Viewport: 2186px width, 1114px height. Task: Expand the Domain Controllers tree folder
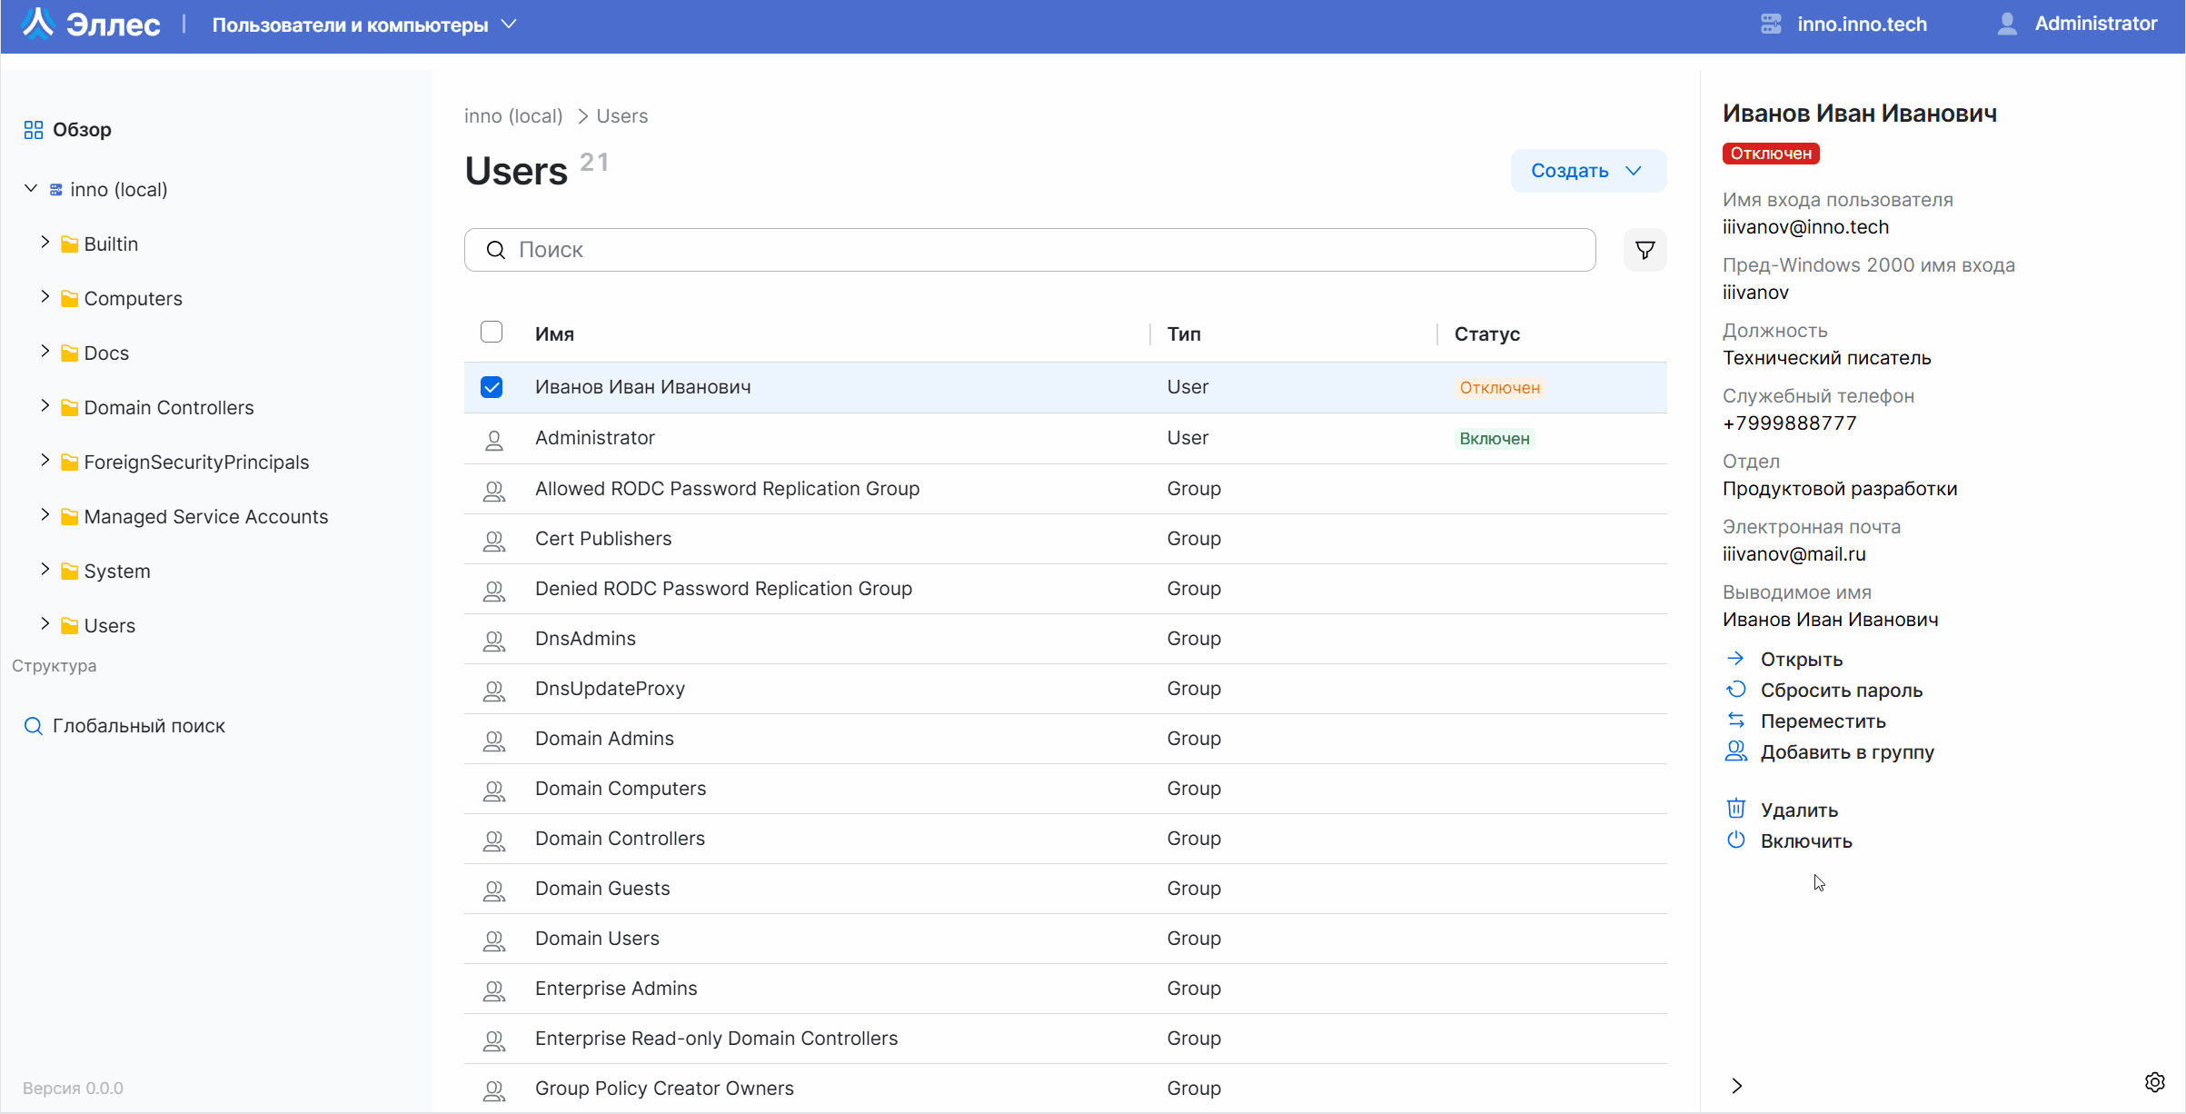45,406
